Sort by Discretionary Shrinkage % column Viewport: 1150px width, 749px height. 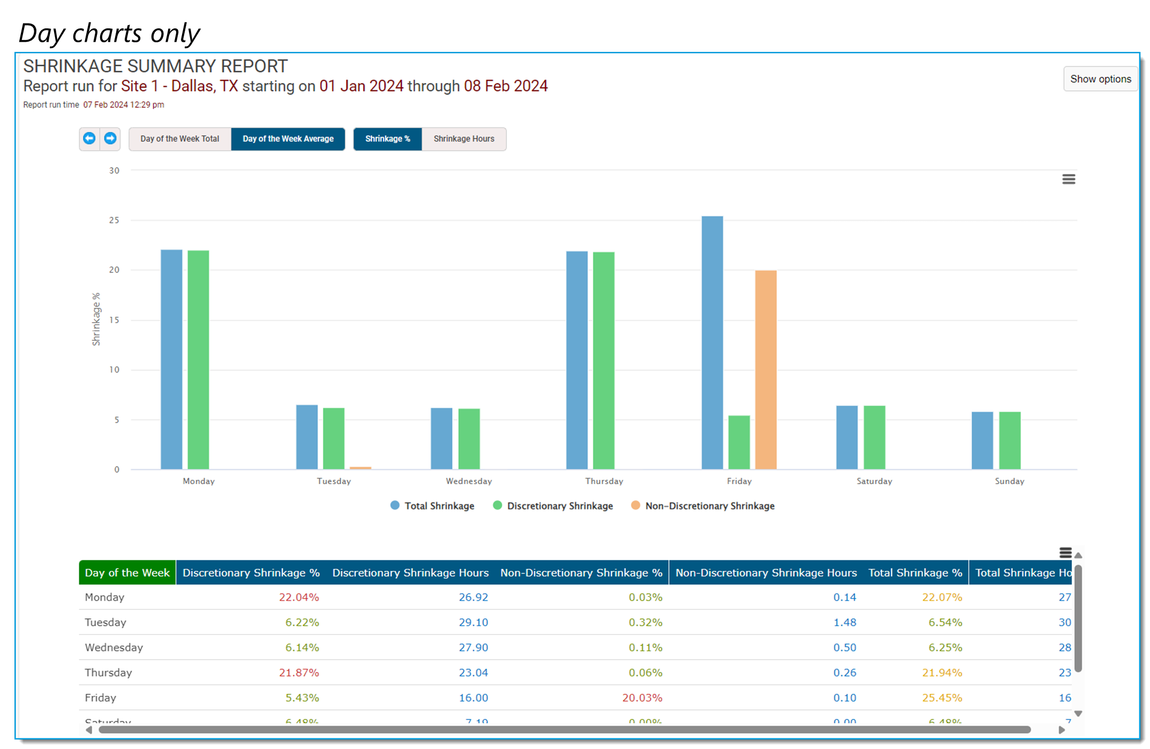[x=251, y=572]
